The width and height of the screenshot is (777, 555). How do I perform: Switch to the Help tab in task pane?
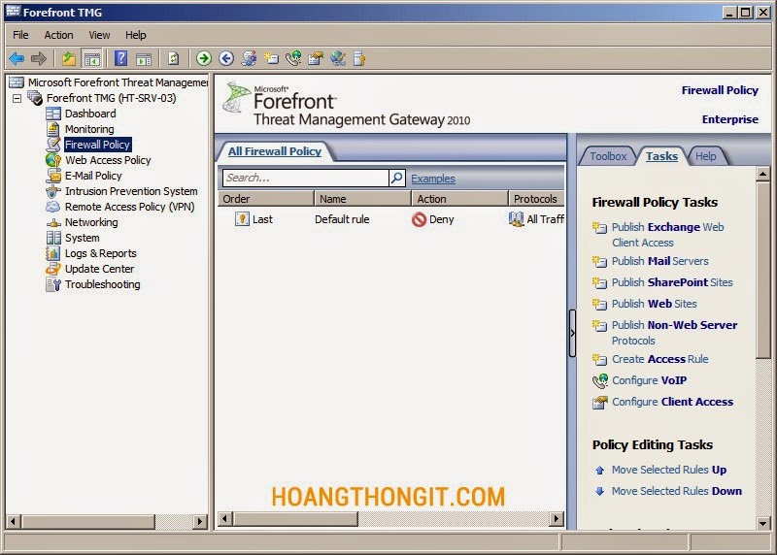[706, 156]
